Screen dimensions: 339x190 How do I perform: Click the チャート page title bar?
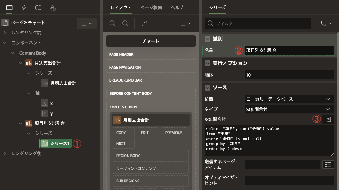[151, 41]
